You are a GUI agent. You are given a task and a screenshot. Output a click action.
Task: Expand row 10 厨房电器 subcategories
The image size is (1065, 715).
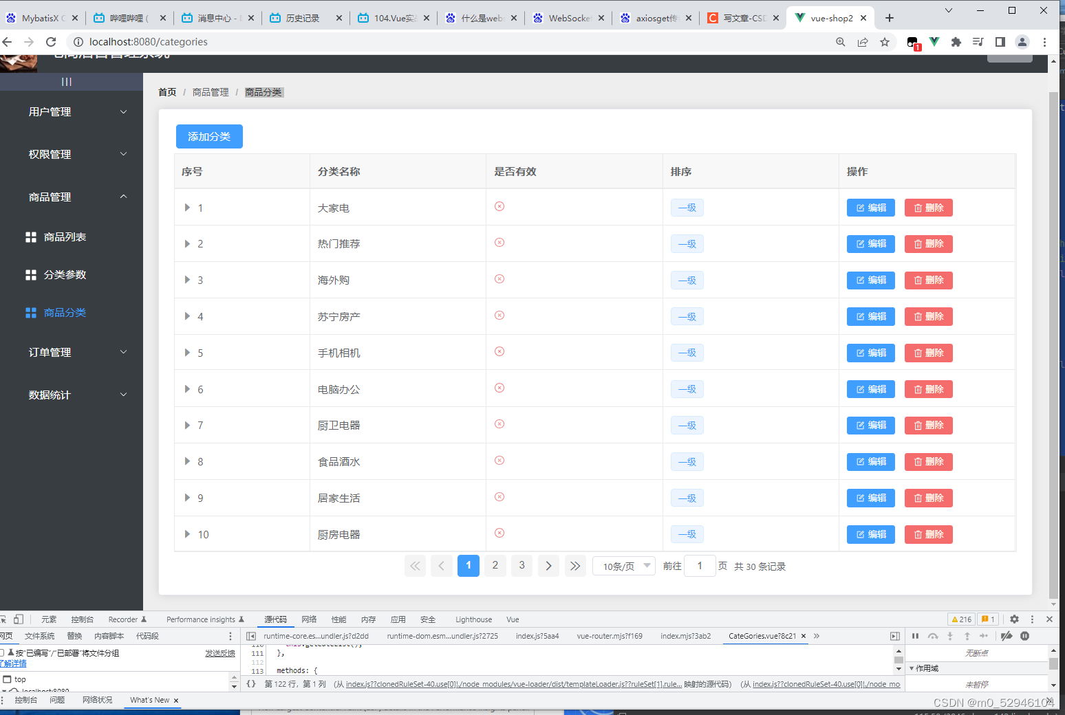click(187, 534)
